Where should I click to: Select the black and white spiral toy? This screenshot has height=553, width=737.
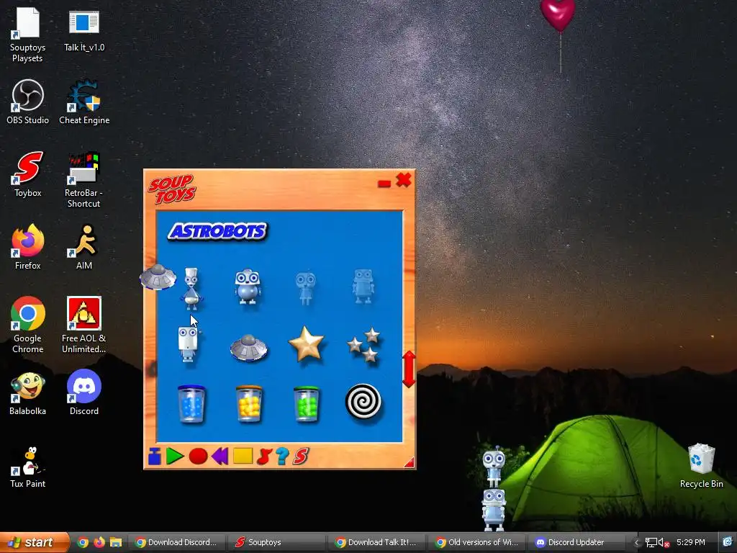363,402
